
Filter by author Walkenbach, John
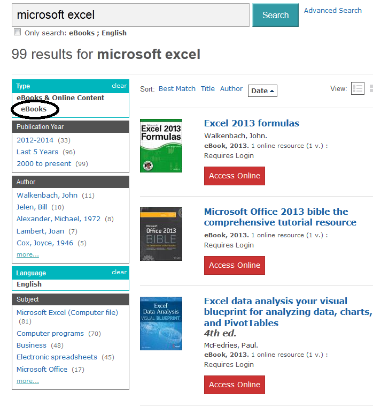click(47, 195)
